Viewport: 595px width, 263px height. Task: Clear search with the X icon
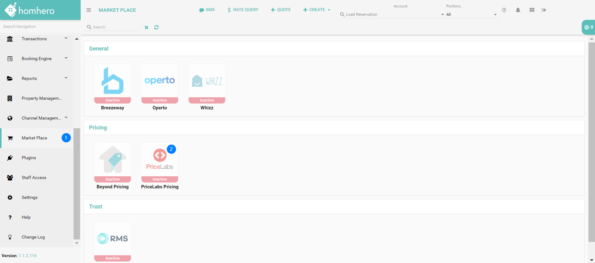(x=146, y=27)
